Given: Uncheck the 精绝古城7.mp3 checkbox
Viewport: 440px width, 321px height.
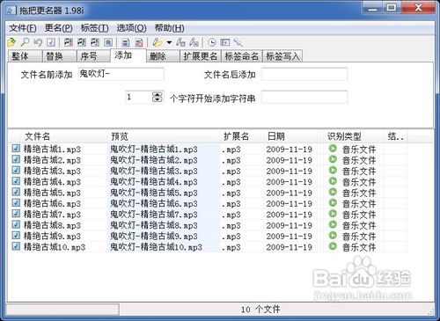Looking at the screenshot, I should click(16, 214).
